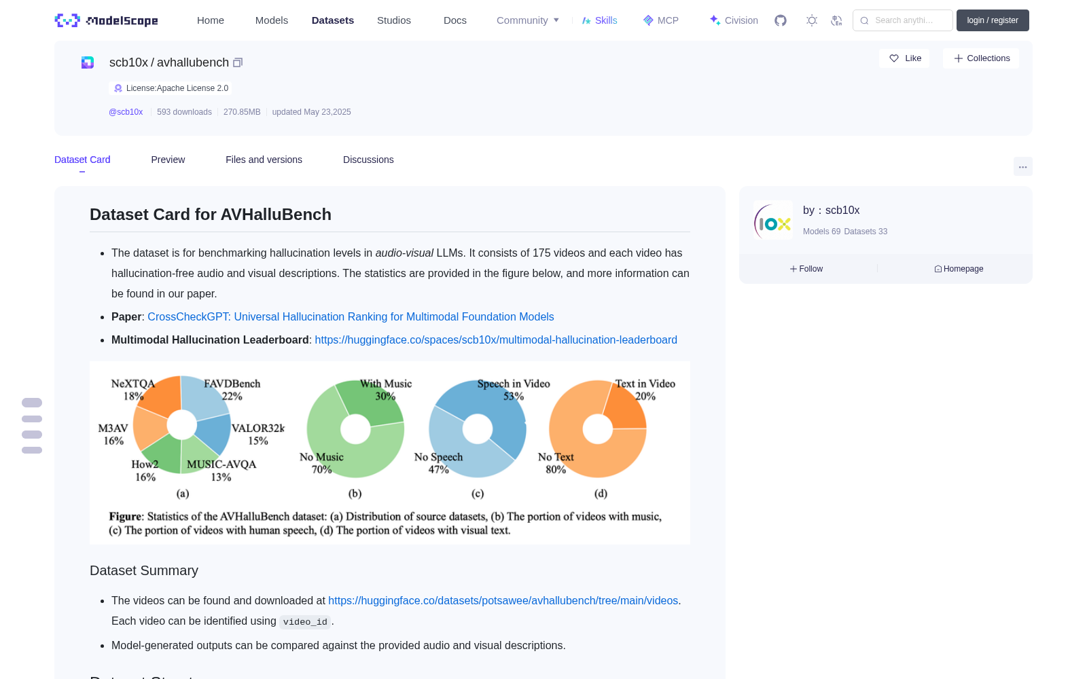This screenshot has height=679, width=1087.
Task: Click 'Datasets 33' count text
Action: [866, 232]
